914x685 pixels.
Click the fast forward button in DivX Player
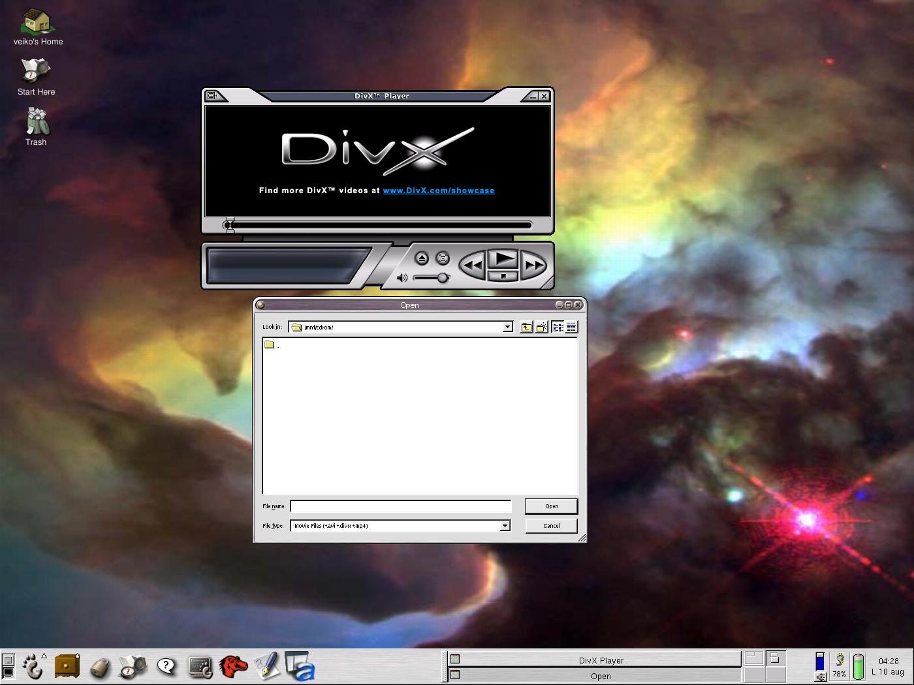[x=534, y=265]
